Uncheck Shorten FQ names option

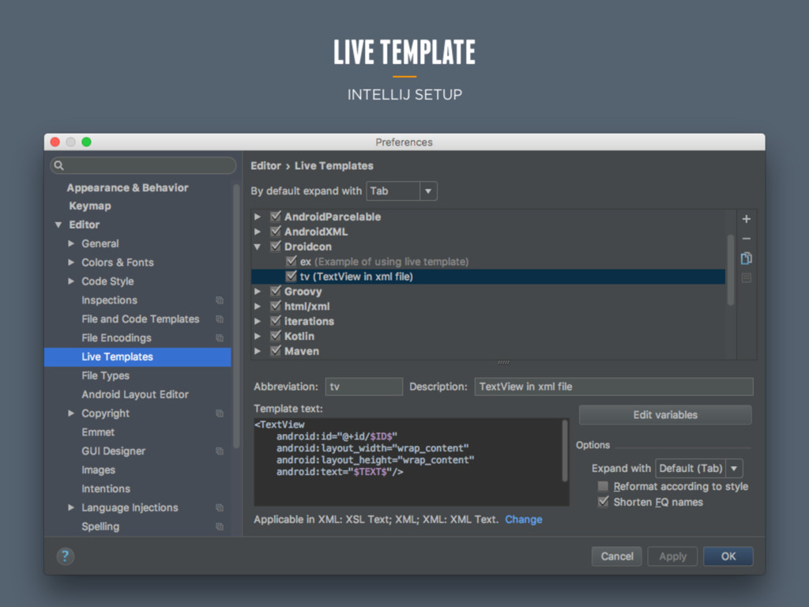(602, 502)
